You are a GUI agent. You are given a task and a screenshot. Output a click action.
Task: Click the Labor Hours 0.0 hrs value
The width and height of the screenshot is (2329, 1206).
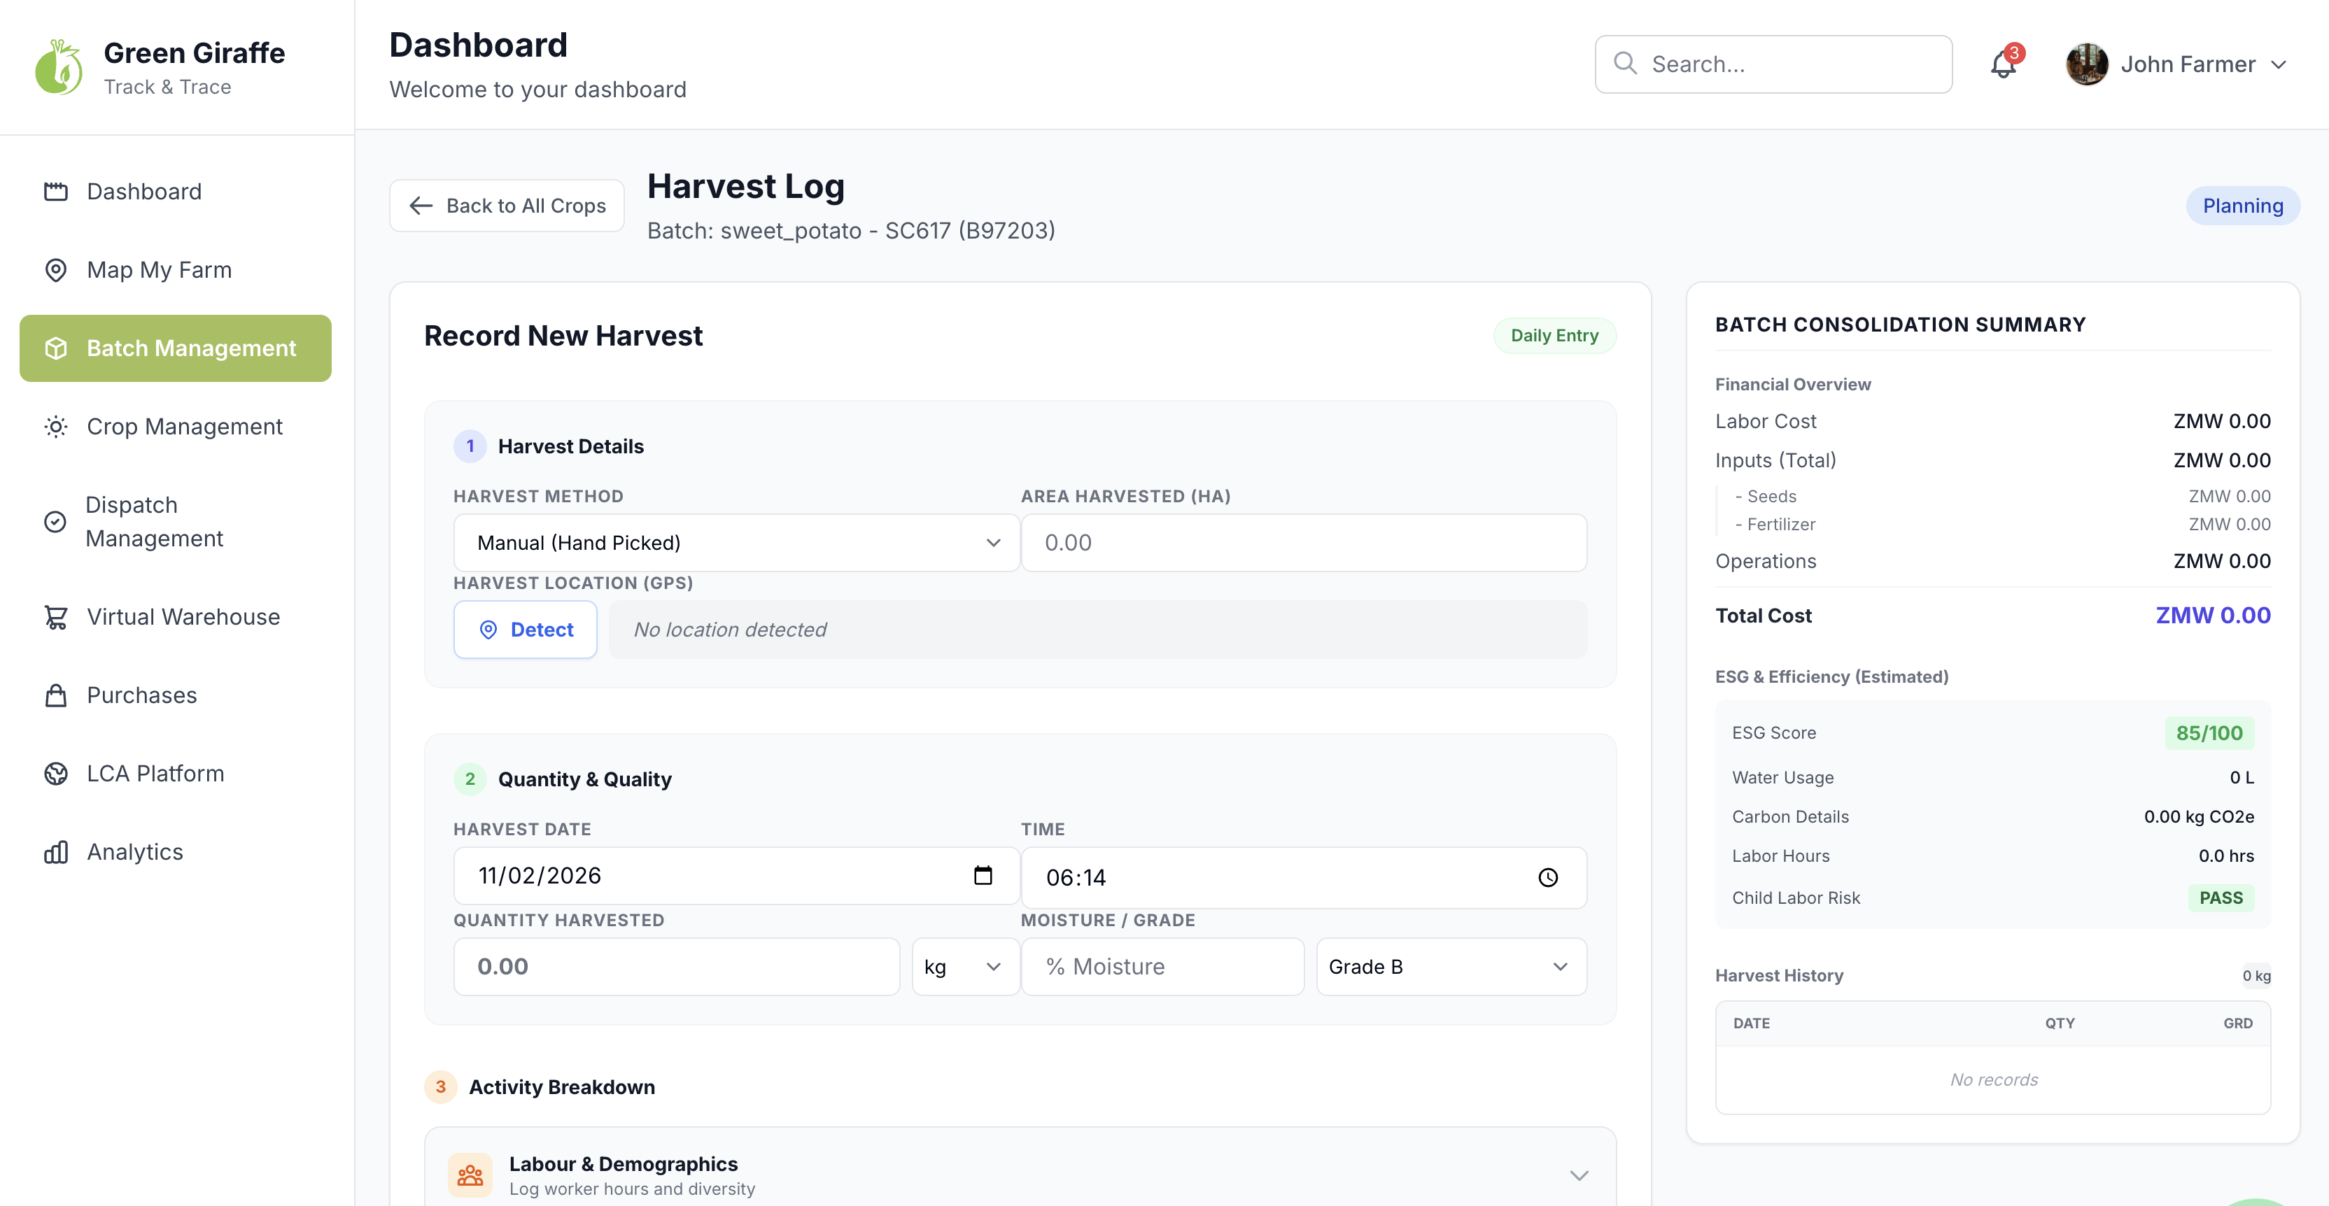[2226, 856]
